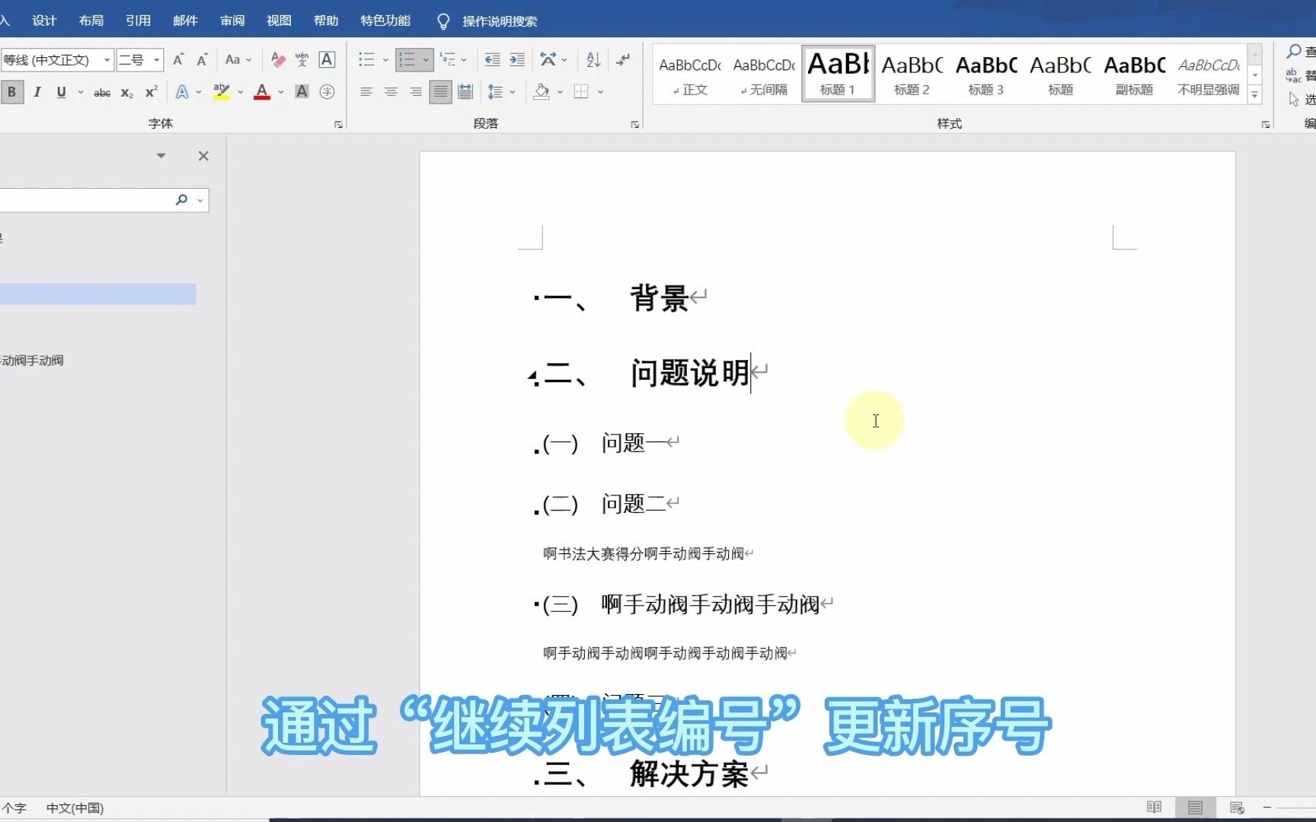
Task: Insert enclosed character
Action: (327, 92)
